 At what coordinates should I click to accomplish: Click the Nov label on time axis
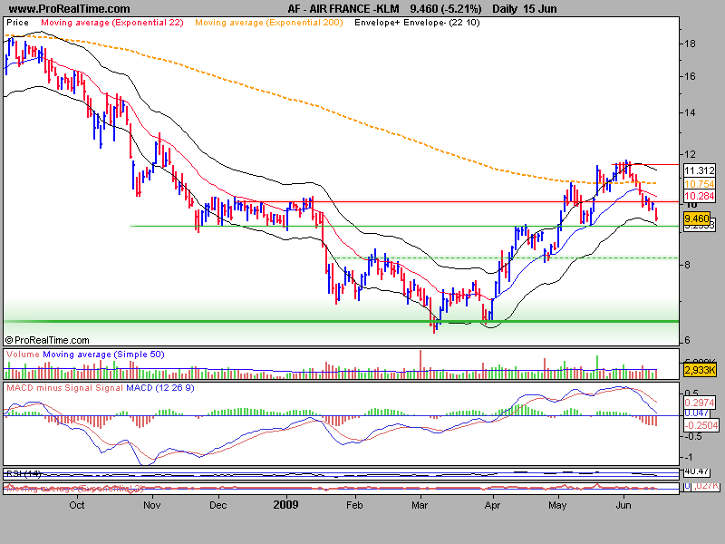(x=151, y=505)
